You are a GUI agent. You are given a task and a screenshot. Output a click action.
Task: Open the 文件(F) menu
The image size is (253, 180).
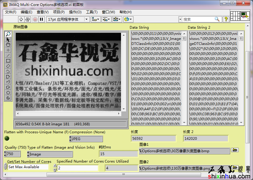click(11, 12)
